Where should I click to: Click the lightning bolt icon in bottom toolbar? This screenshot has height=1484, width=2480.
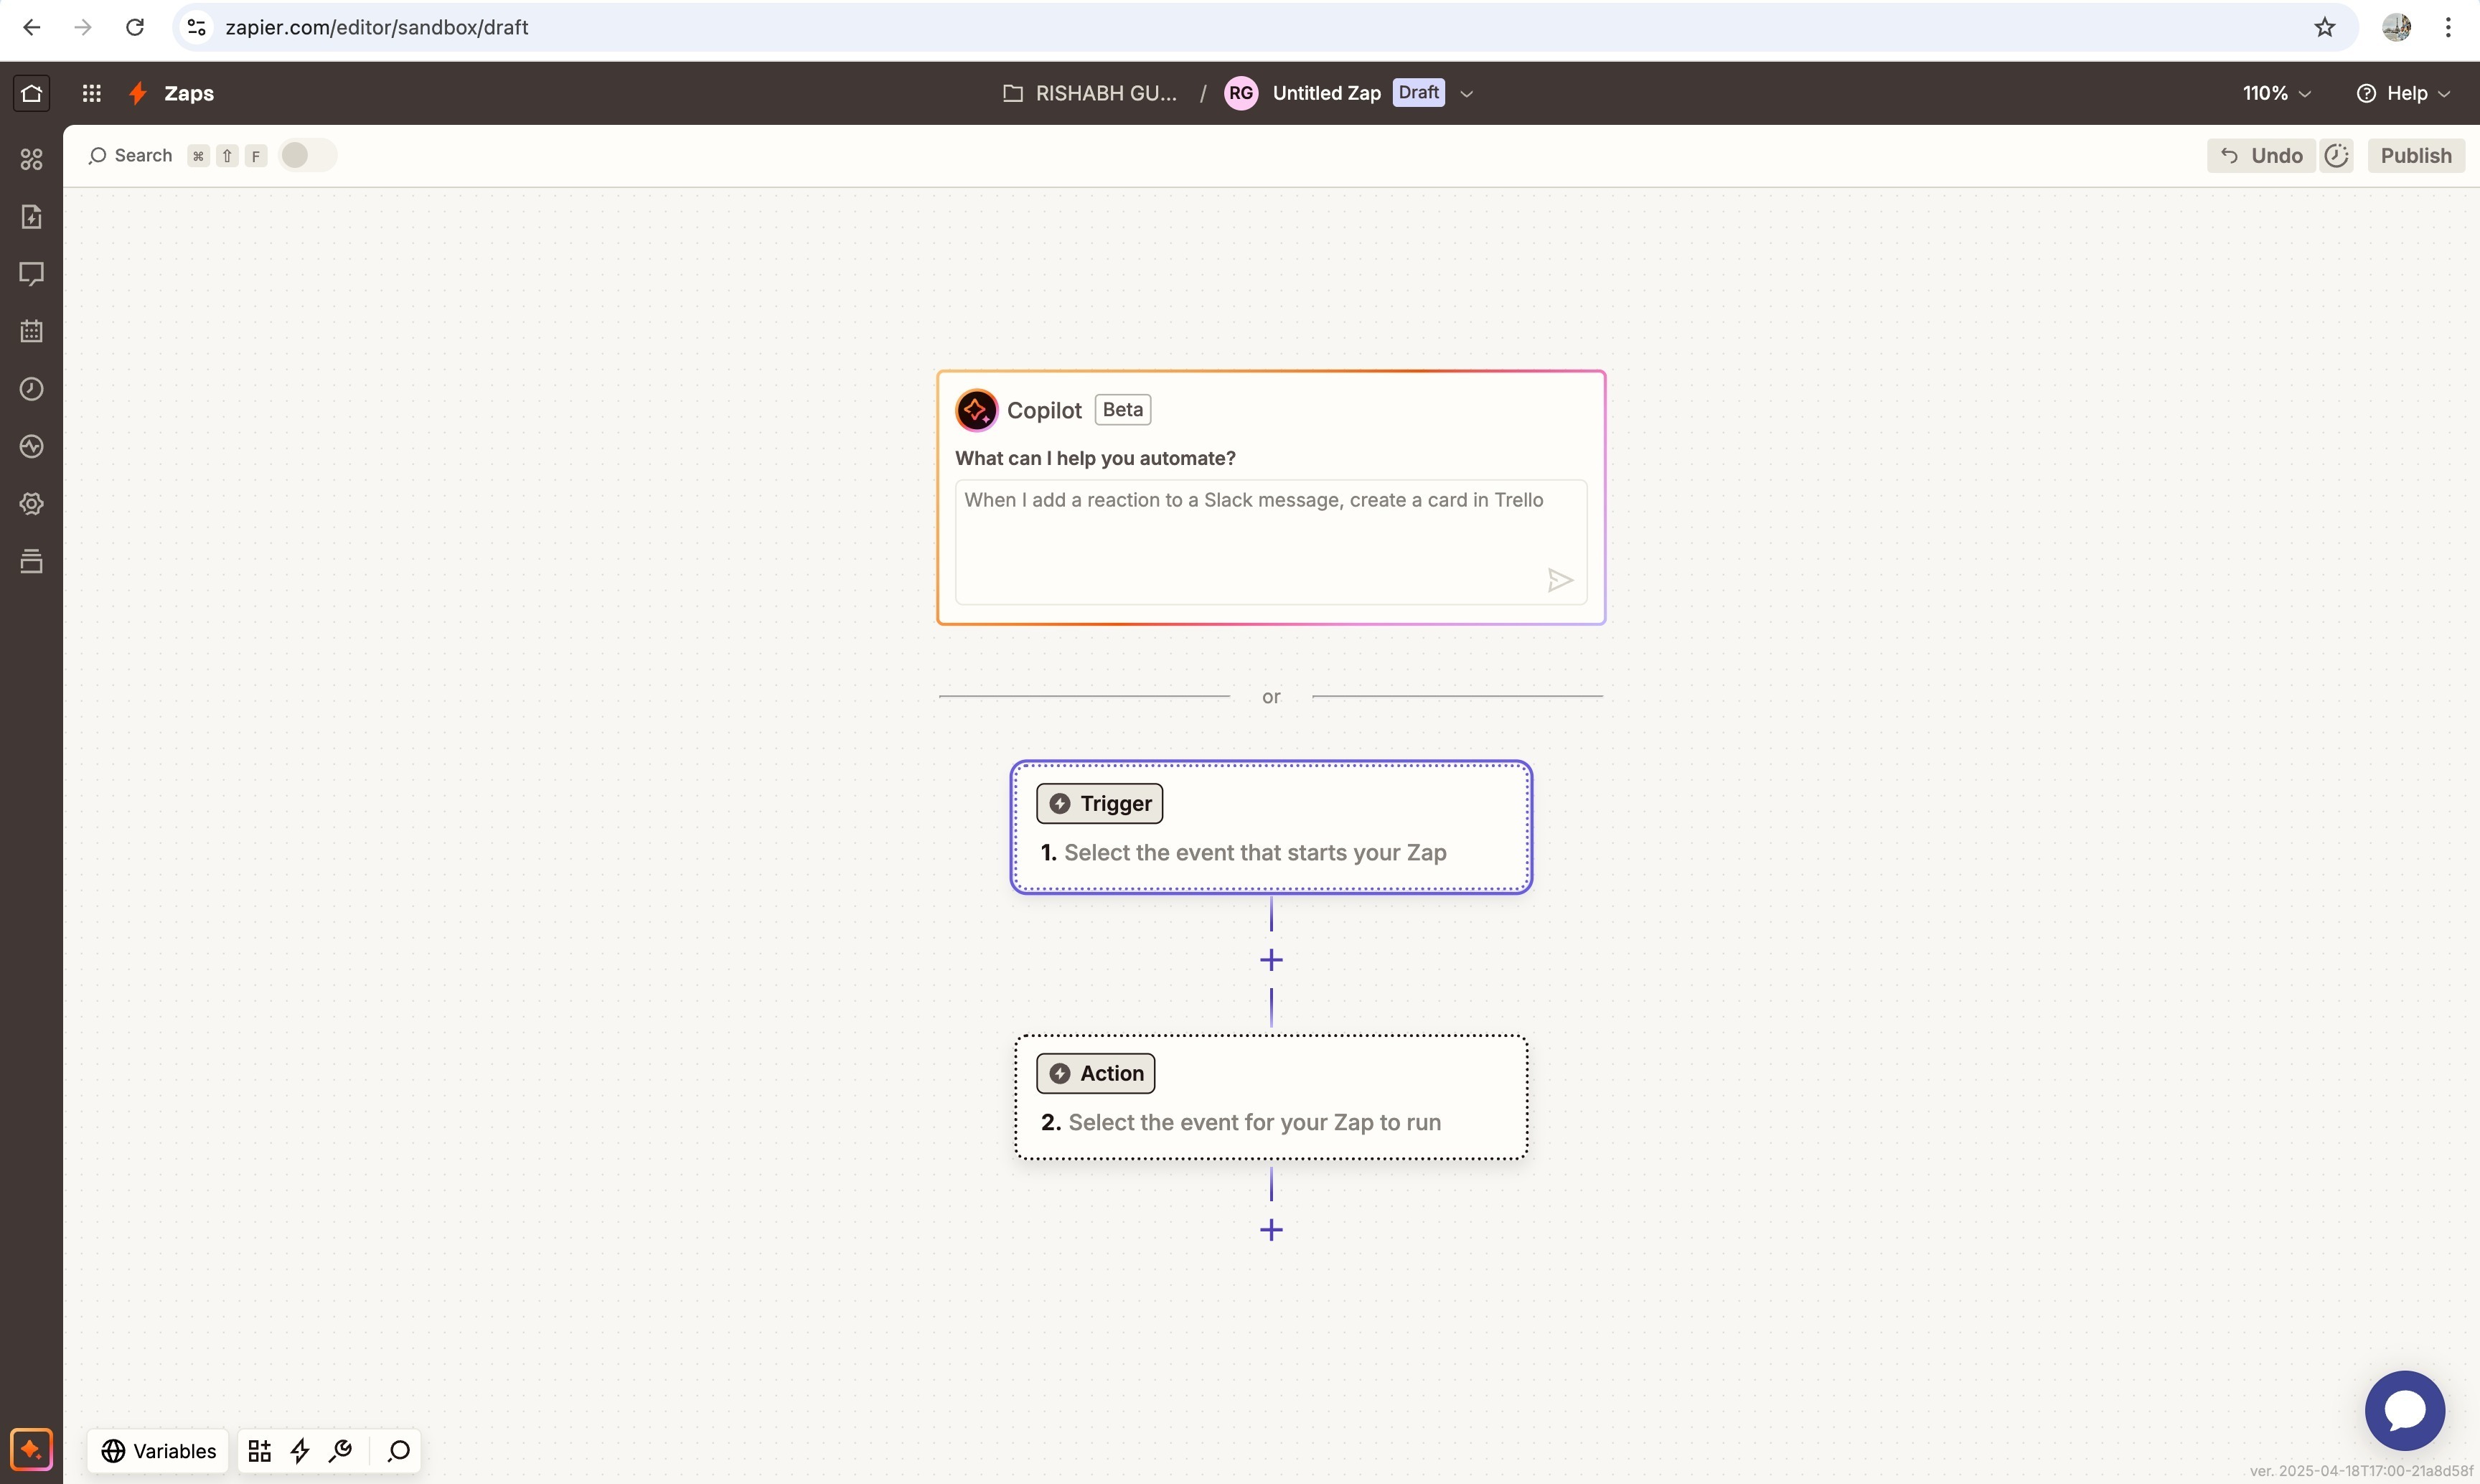click(300, 1450)
